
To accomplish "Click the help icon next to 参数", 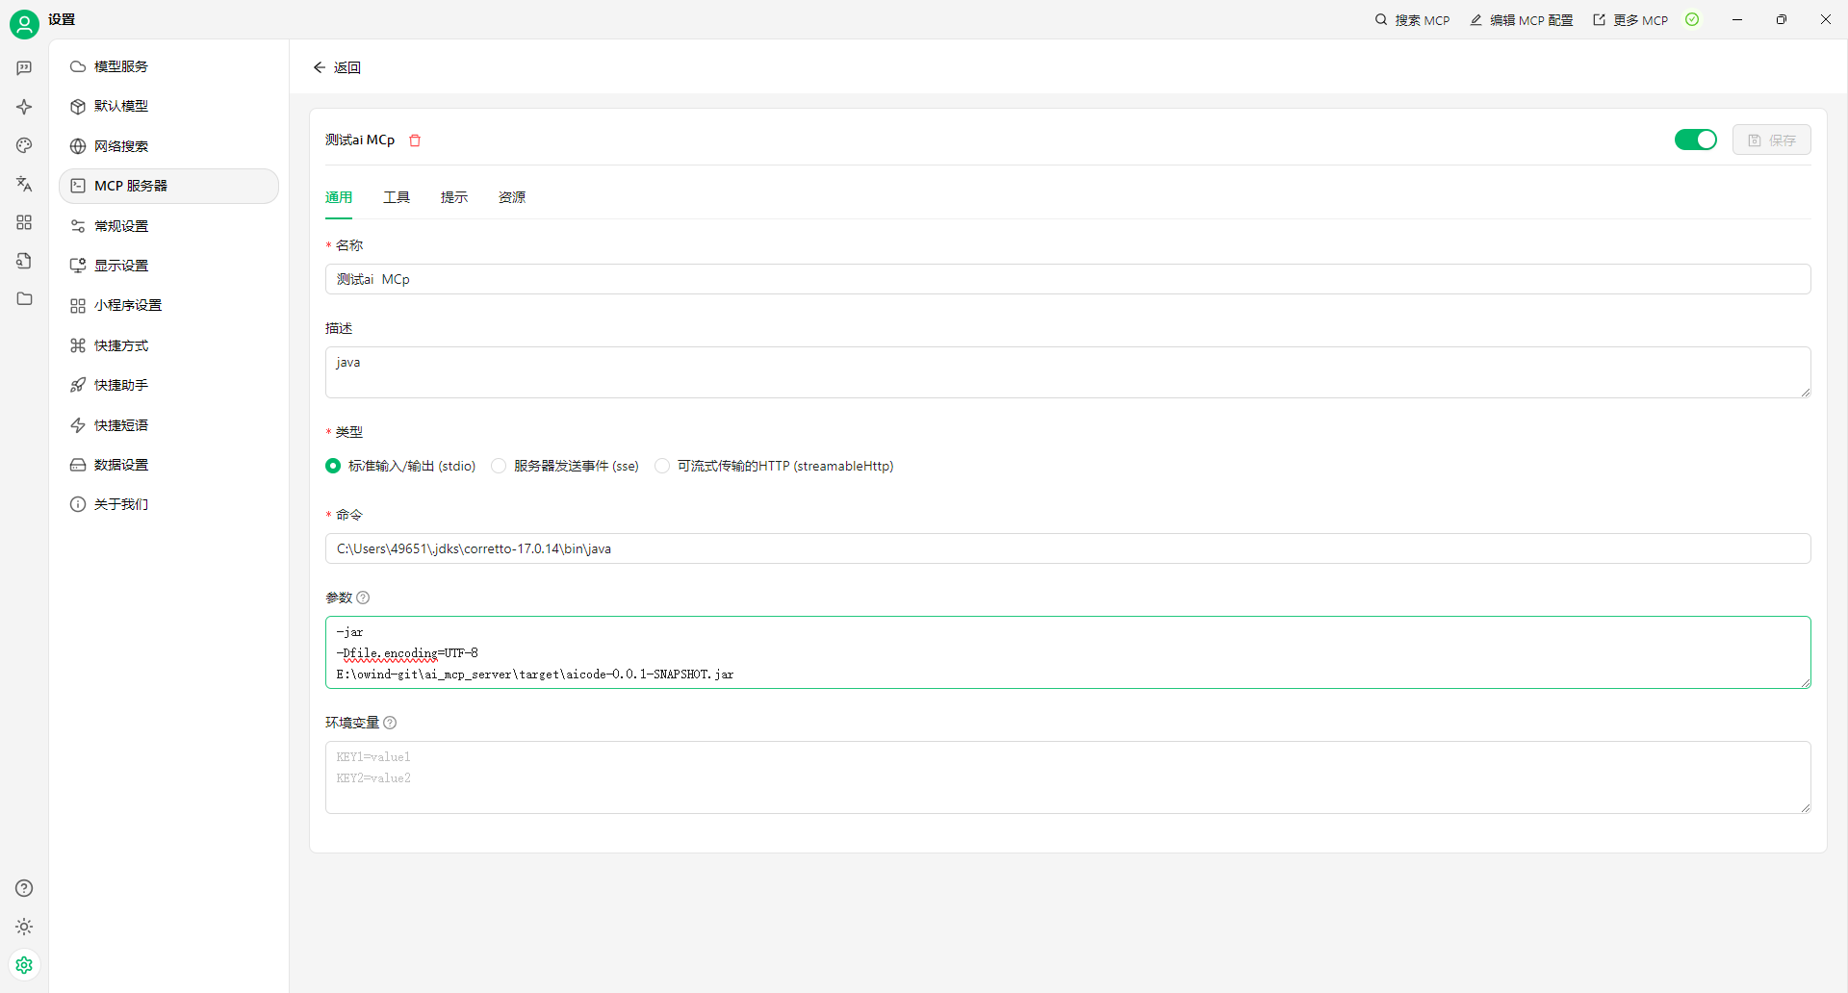I will pos(363,598).
